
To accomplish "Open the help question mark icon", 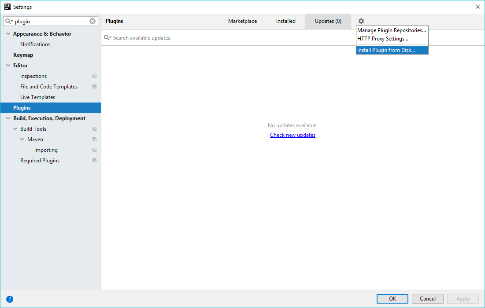I will (10, 299).
